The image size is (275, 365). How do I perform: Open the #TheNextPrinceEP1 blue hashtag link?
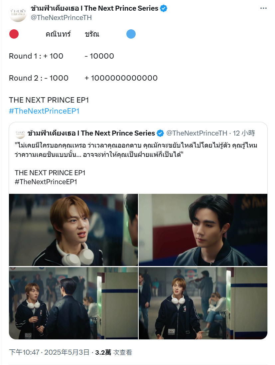(x=44, y=111)
